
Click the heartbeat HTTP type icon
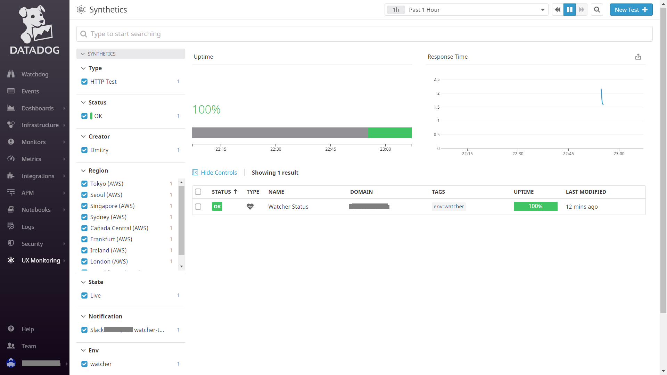(250, 207)
